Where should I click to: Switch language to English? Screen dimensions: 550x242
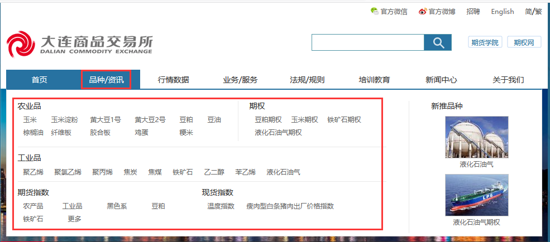tap(503, 11)
